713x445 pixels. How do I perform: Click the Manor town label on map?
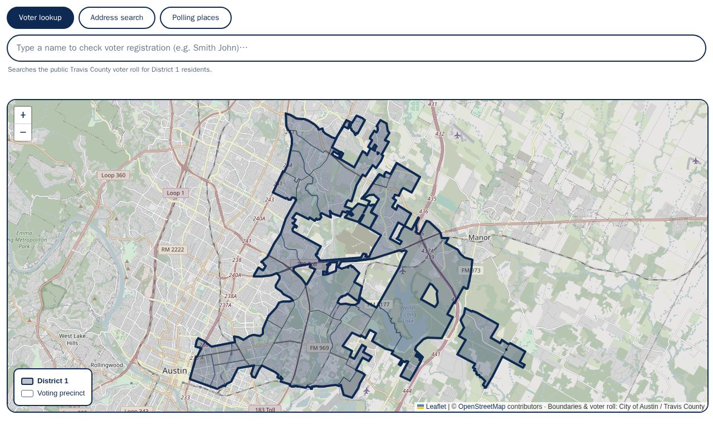(479, 238)
